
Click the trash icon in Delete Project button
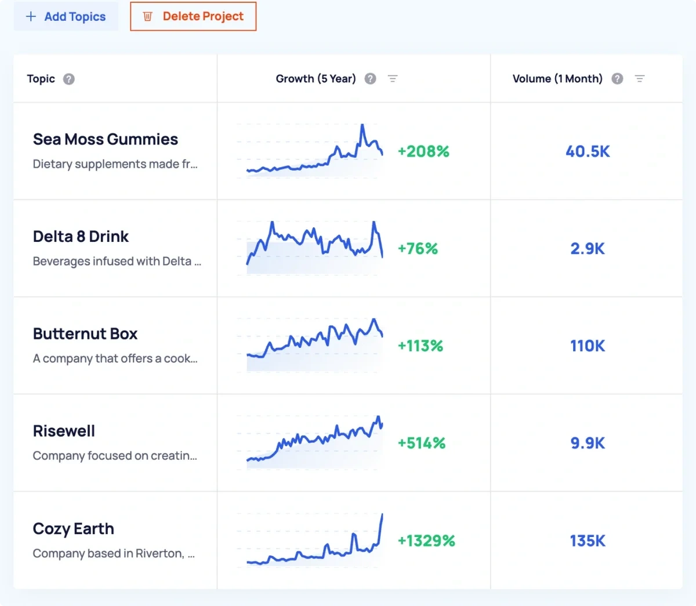(148, 16)
